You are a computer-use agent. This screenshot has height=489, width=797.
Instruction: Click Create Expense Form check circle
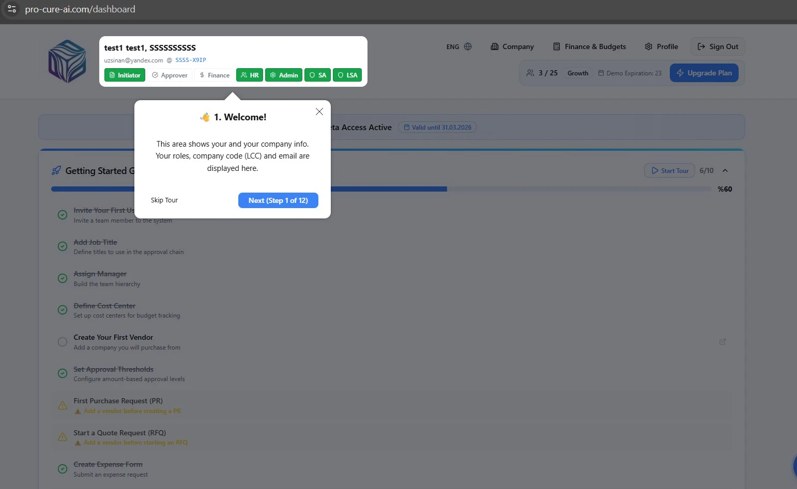(63, 469)
